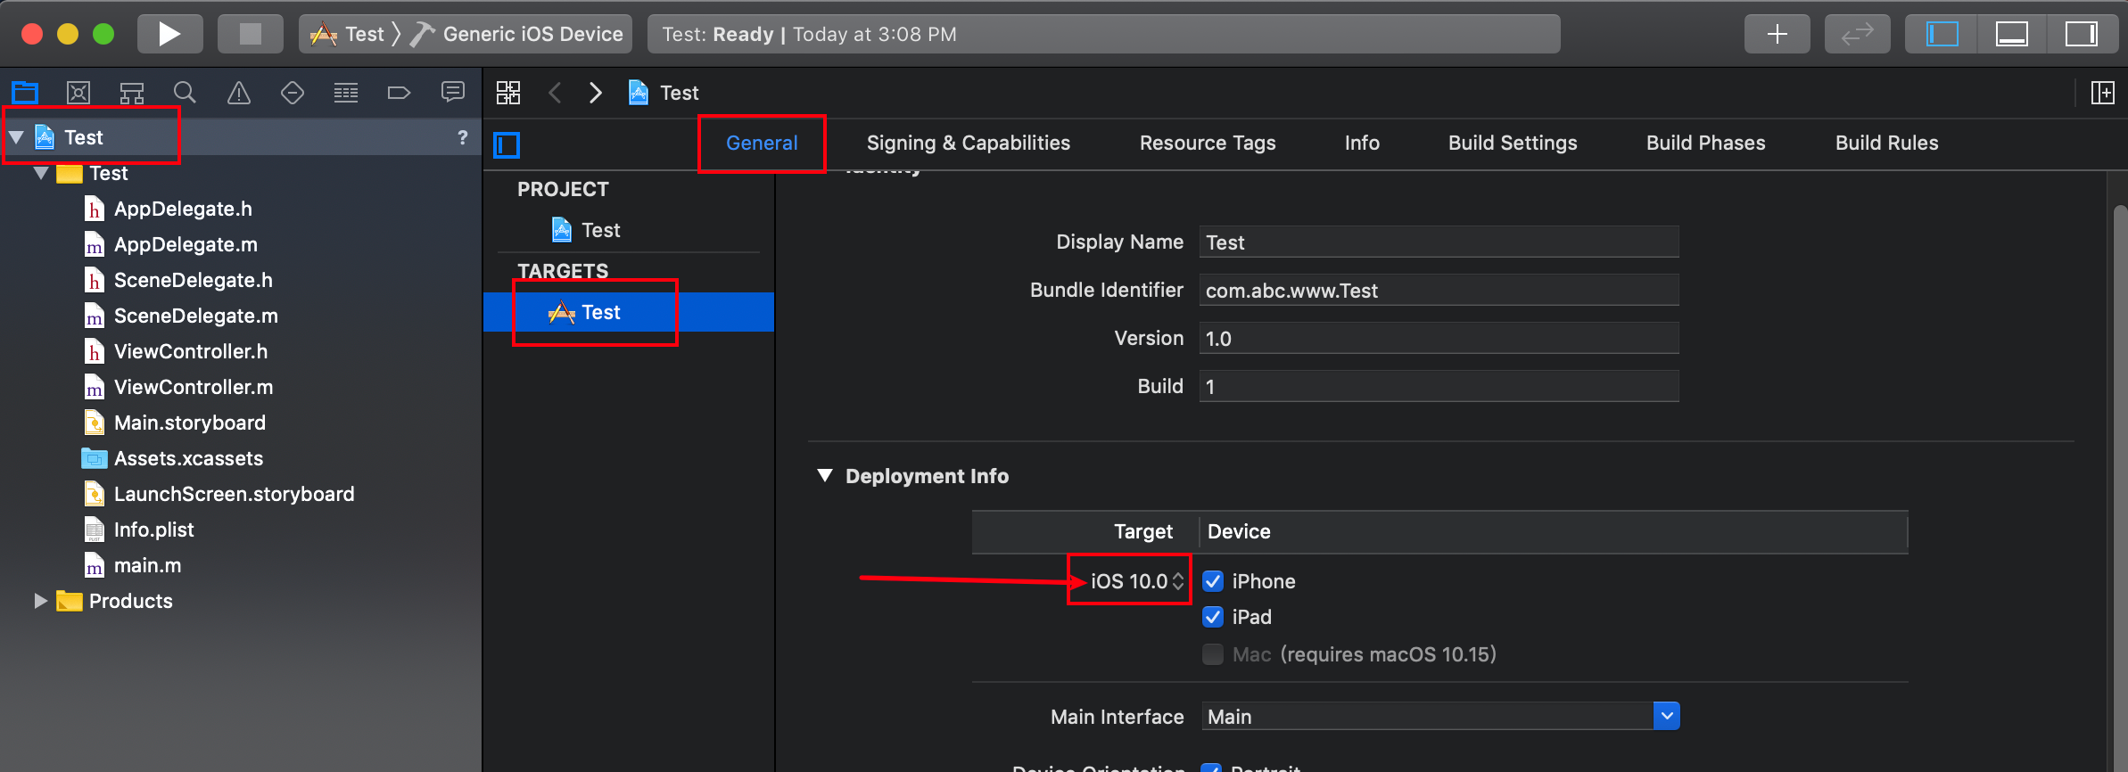Switch to Build Settings tab
The width and height of the screenshot is (2128, 772).
(1513, 143)
